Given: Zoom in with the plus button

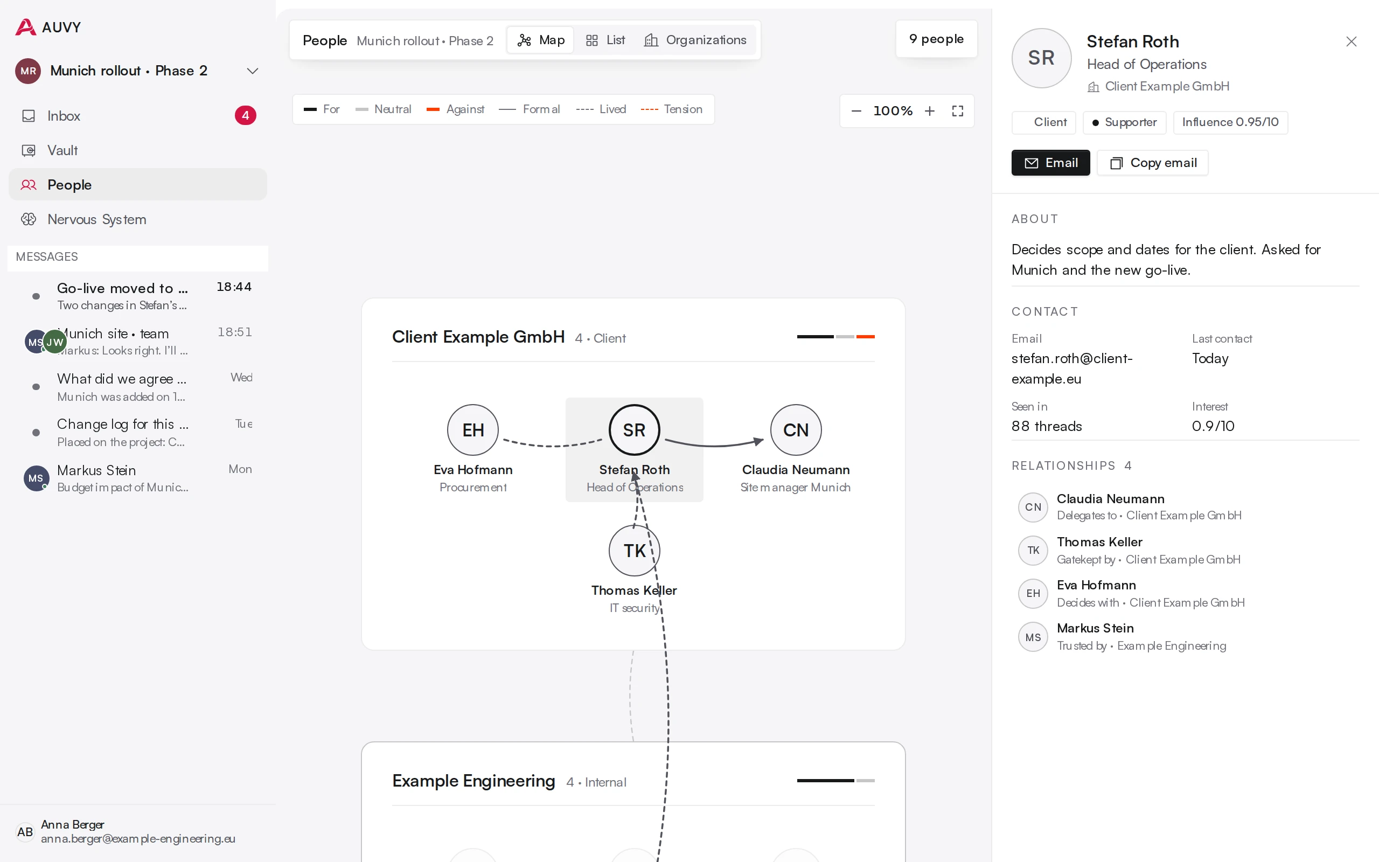Looking at the screenshot, I should coord(929,110).
